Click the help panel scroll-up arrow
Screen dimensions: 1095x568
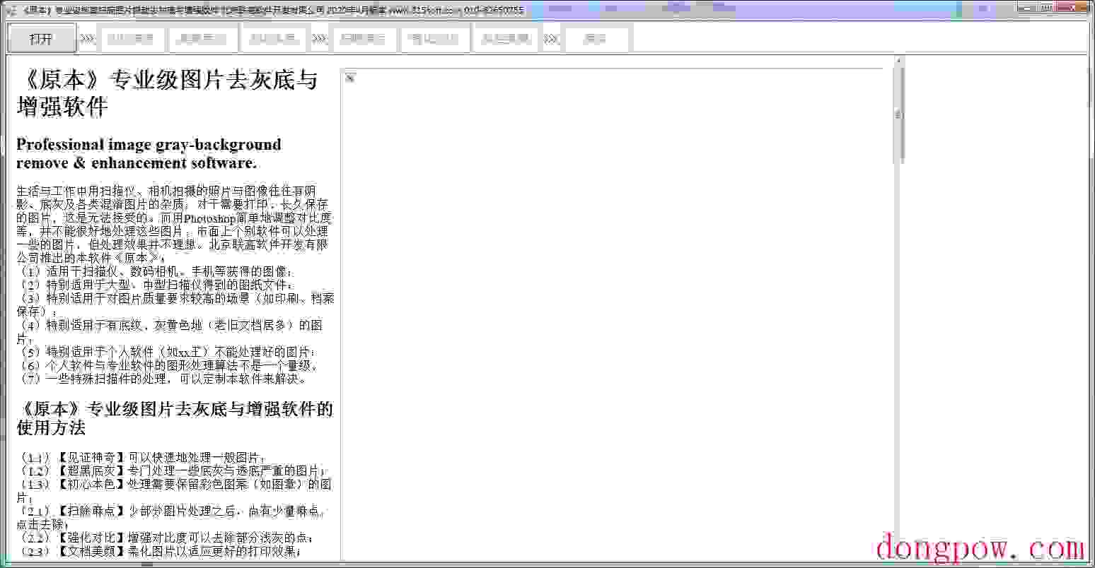pyautogui.click(x=899, y=61)
